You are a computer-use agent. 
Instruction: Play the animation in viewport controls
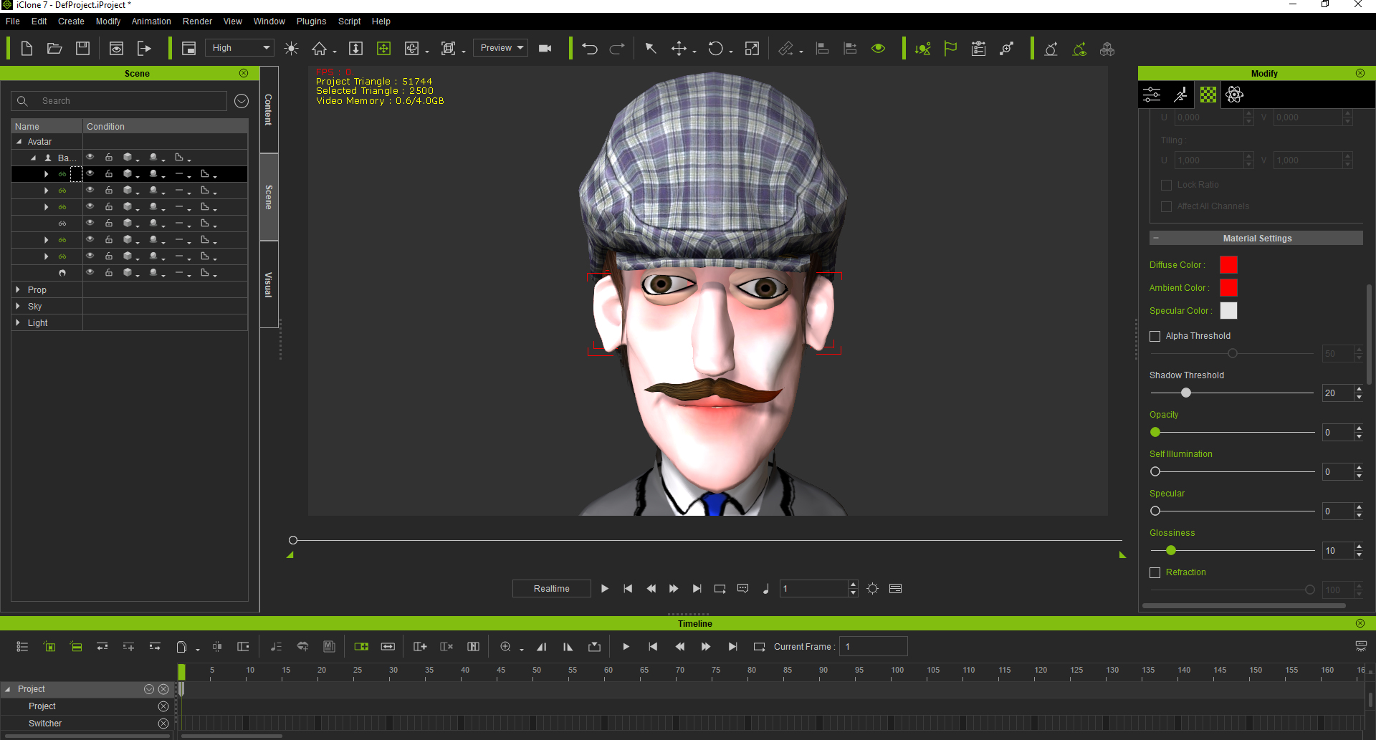pos(604,589)
